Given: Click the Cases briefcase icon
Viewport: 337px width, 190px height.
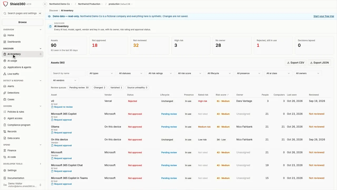Looking at the screenshot, I should (x=5, y=99).
